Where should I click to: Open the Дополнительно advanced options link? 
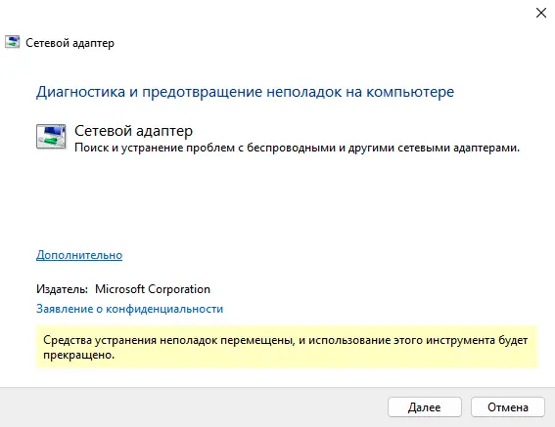[79, 255]
